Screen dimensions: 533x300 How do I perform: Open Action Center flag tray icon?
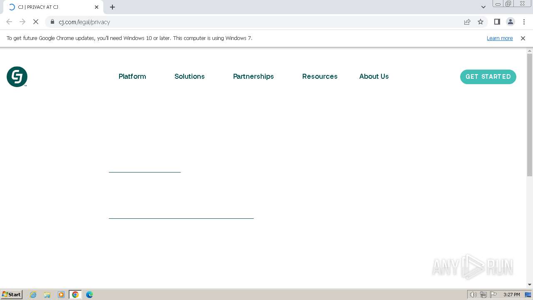(x=493, y=295)
